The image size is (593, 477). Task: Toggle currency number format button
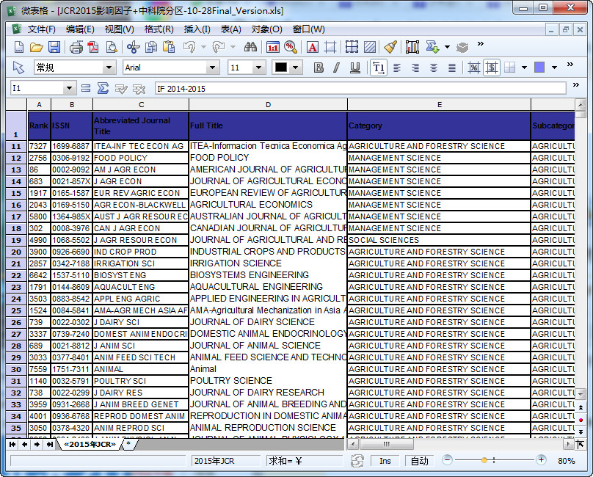pos(492,68)
